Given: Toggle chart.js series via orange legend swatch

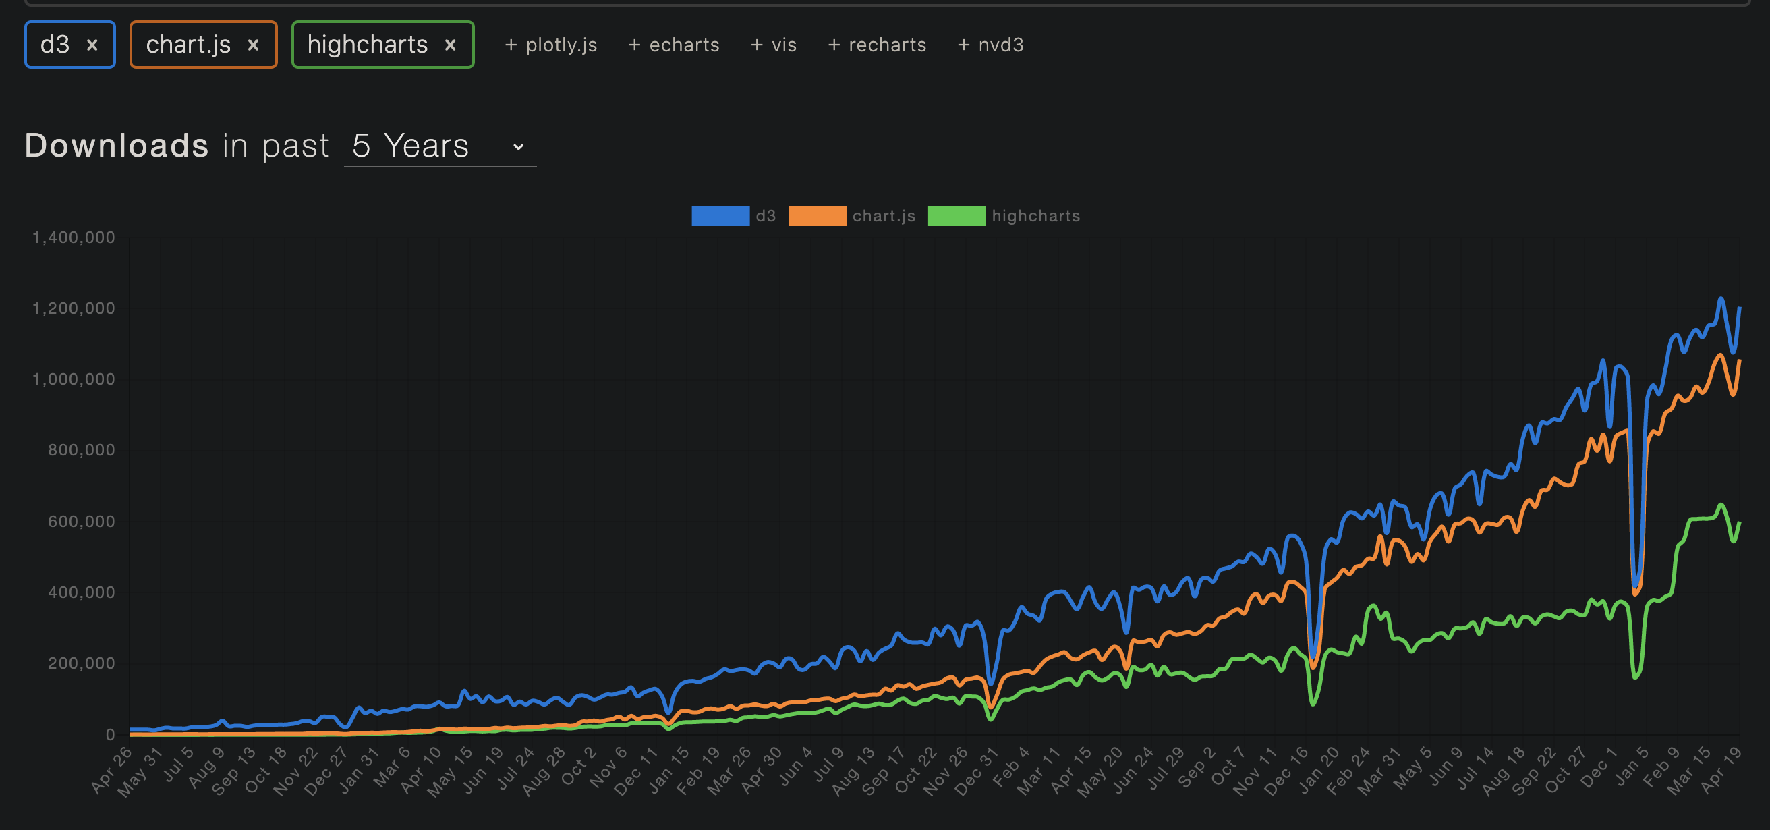Looking at the screenshot, I should tap(817, 216).
